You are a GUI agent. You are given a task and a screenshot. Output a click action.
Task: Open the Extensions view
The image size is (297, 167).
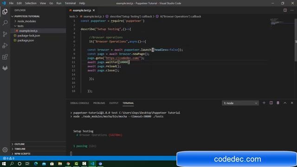(5, 57)
